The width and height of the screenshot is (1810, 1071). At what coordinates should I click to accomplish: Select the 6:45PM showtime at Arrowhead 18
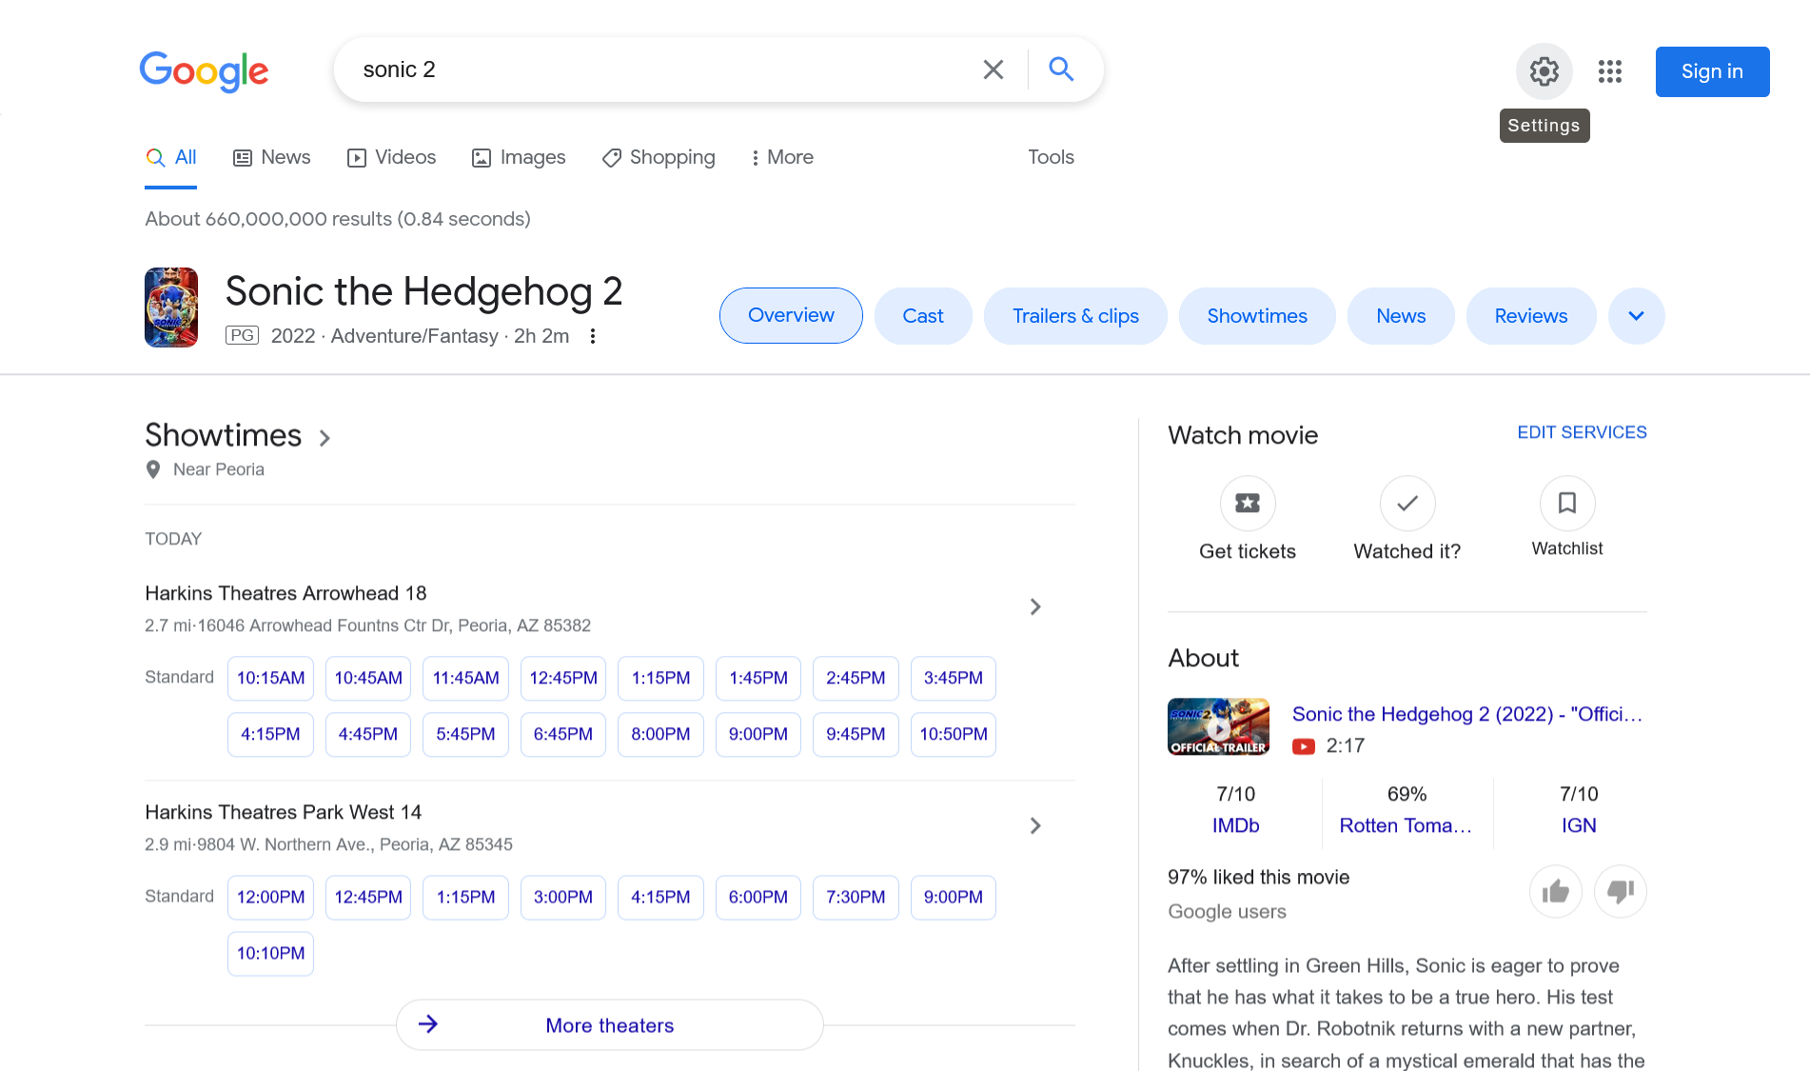point(562,734)
